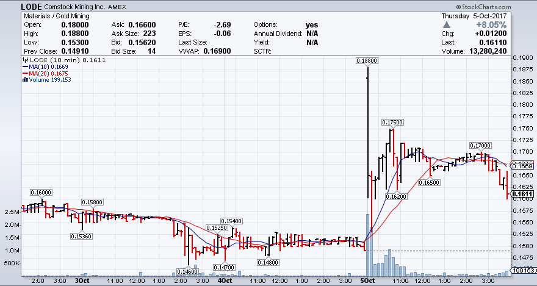Click the red MA(20) legend line marker
Screen dimensions: 537x286
coord(24,73)
